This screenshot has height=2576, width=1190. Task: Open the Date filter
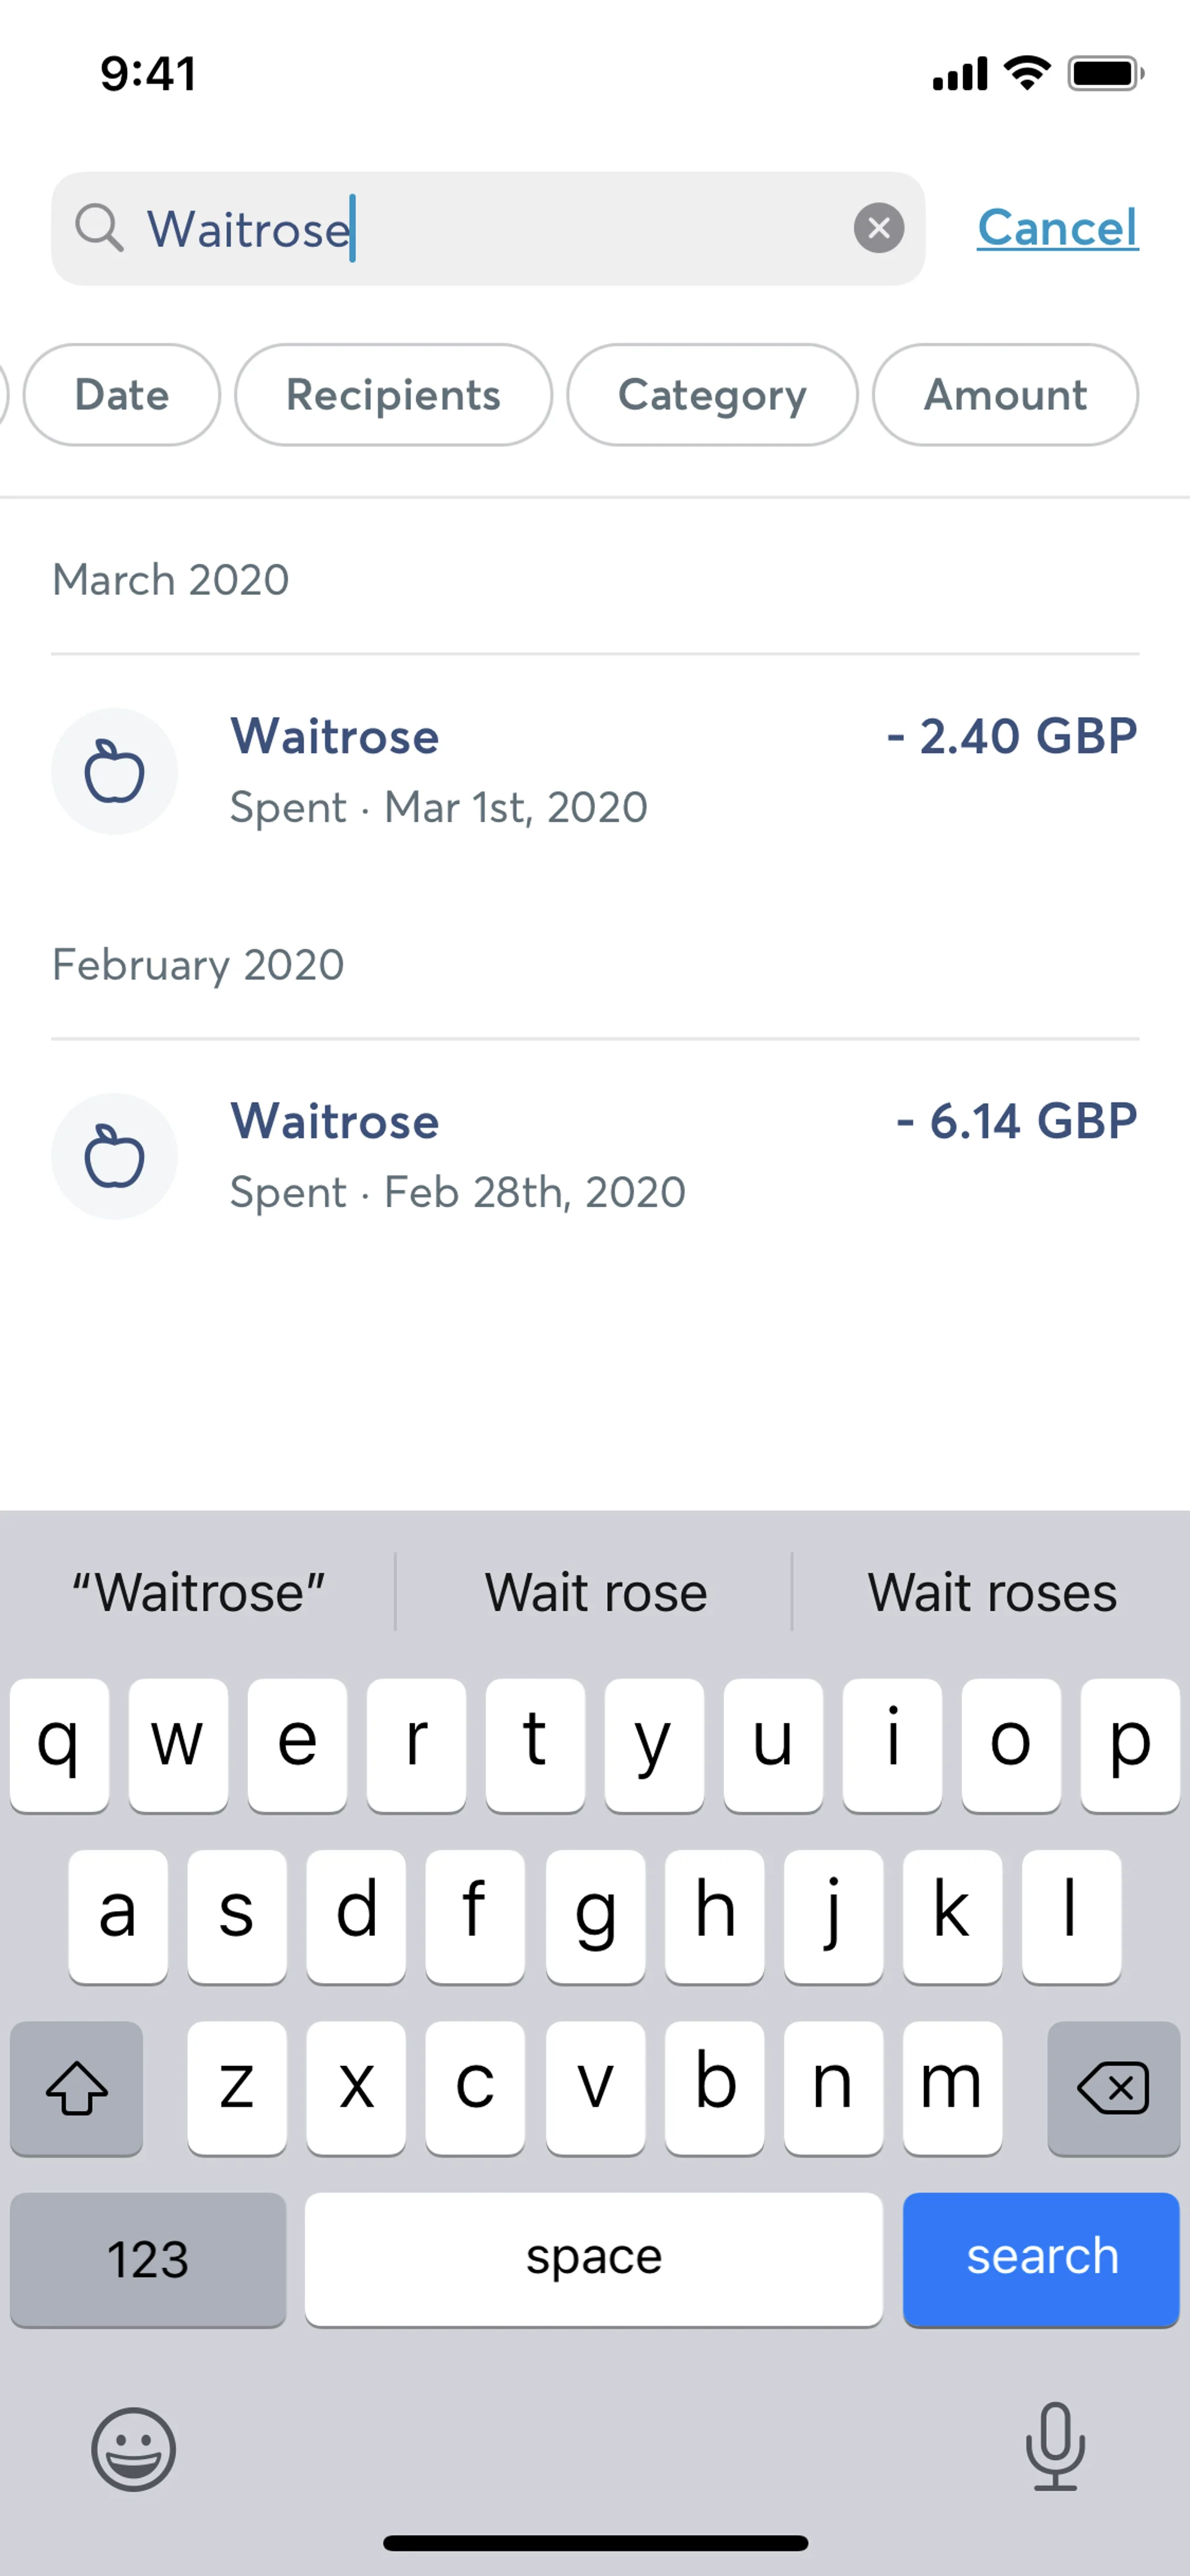point(121,395)
